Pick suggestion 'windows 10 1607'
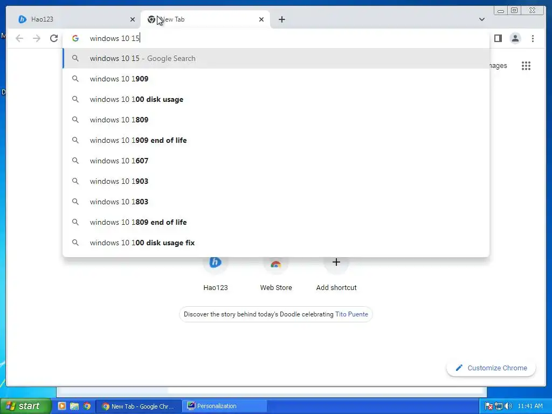Image resolution: width=552 pixels, height=414 pixels. [x=276, y=161]
